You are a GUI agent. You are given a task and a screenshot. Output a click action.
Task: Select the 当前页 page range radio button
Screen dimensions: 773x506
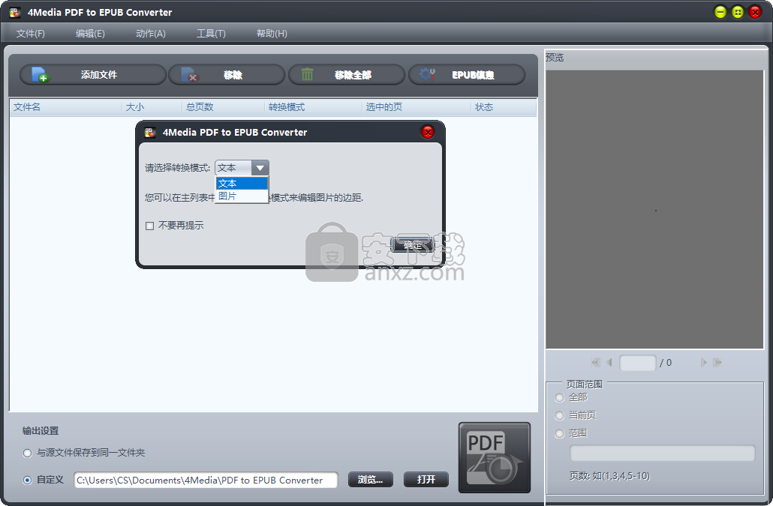(x=560, y=416)
